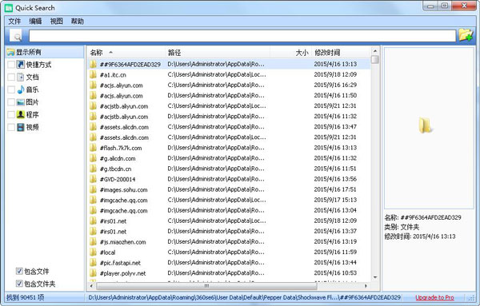480x306 pixels.
Task: Click the Quick Search title bar app icon
Action: 9,8
